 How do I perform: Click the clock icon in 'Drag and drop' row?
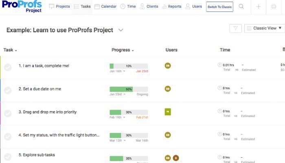(x=219, y=111)
